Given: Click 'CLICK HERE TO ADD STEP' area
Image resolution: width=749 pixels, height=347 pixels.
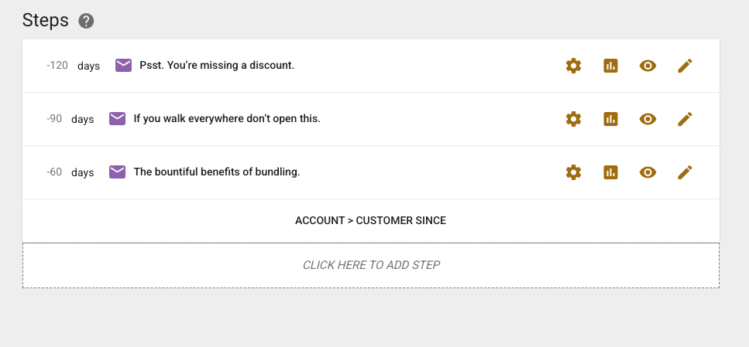Looking at the screenshot, I should [371, 265].
